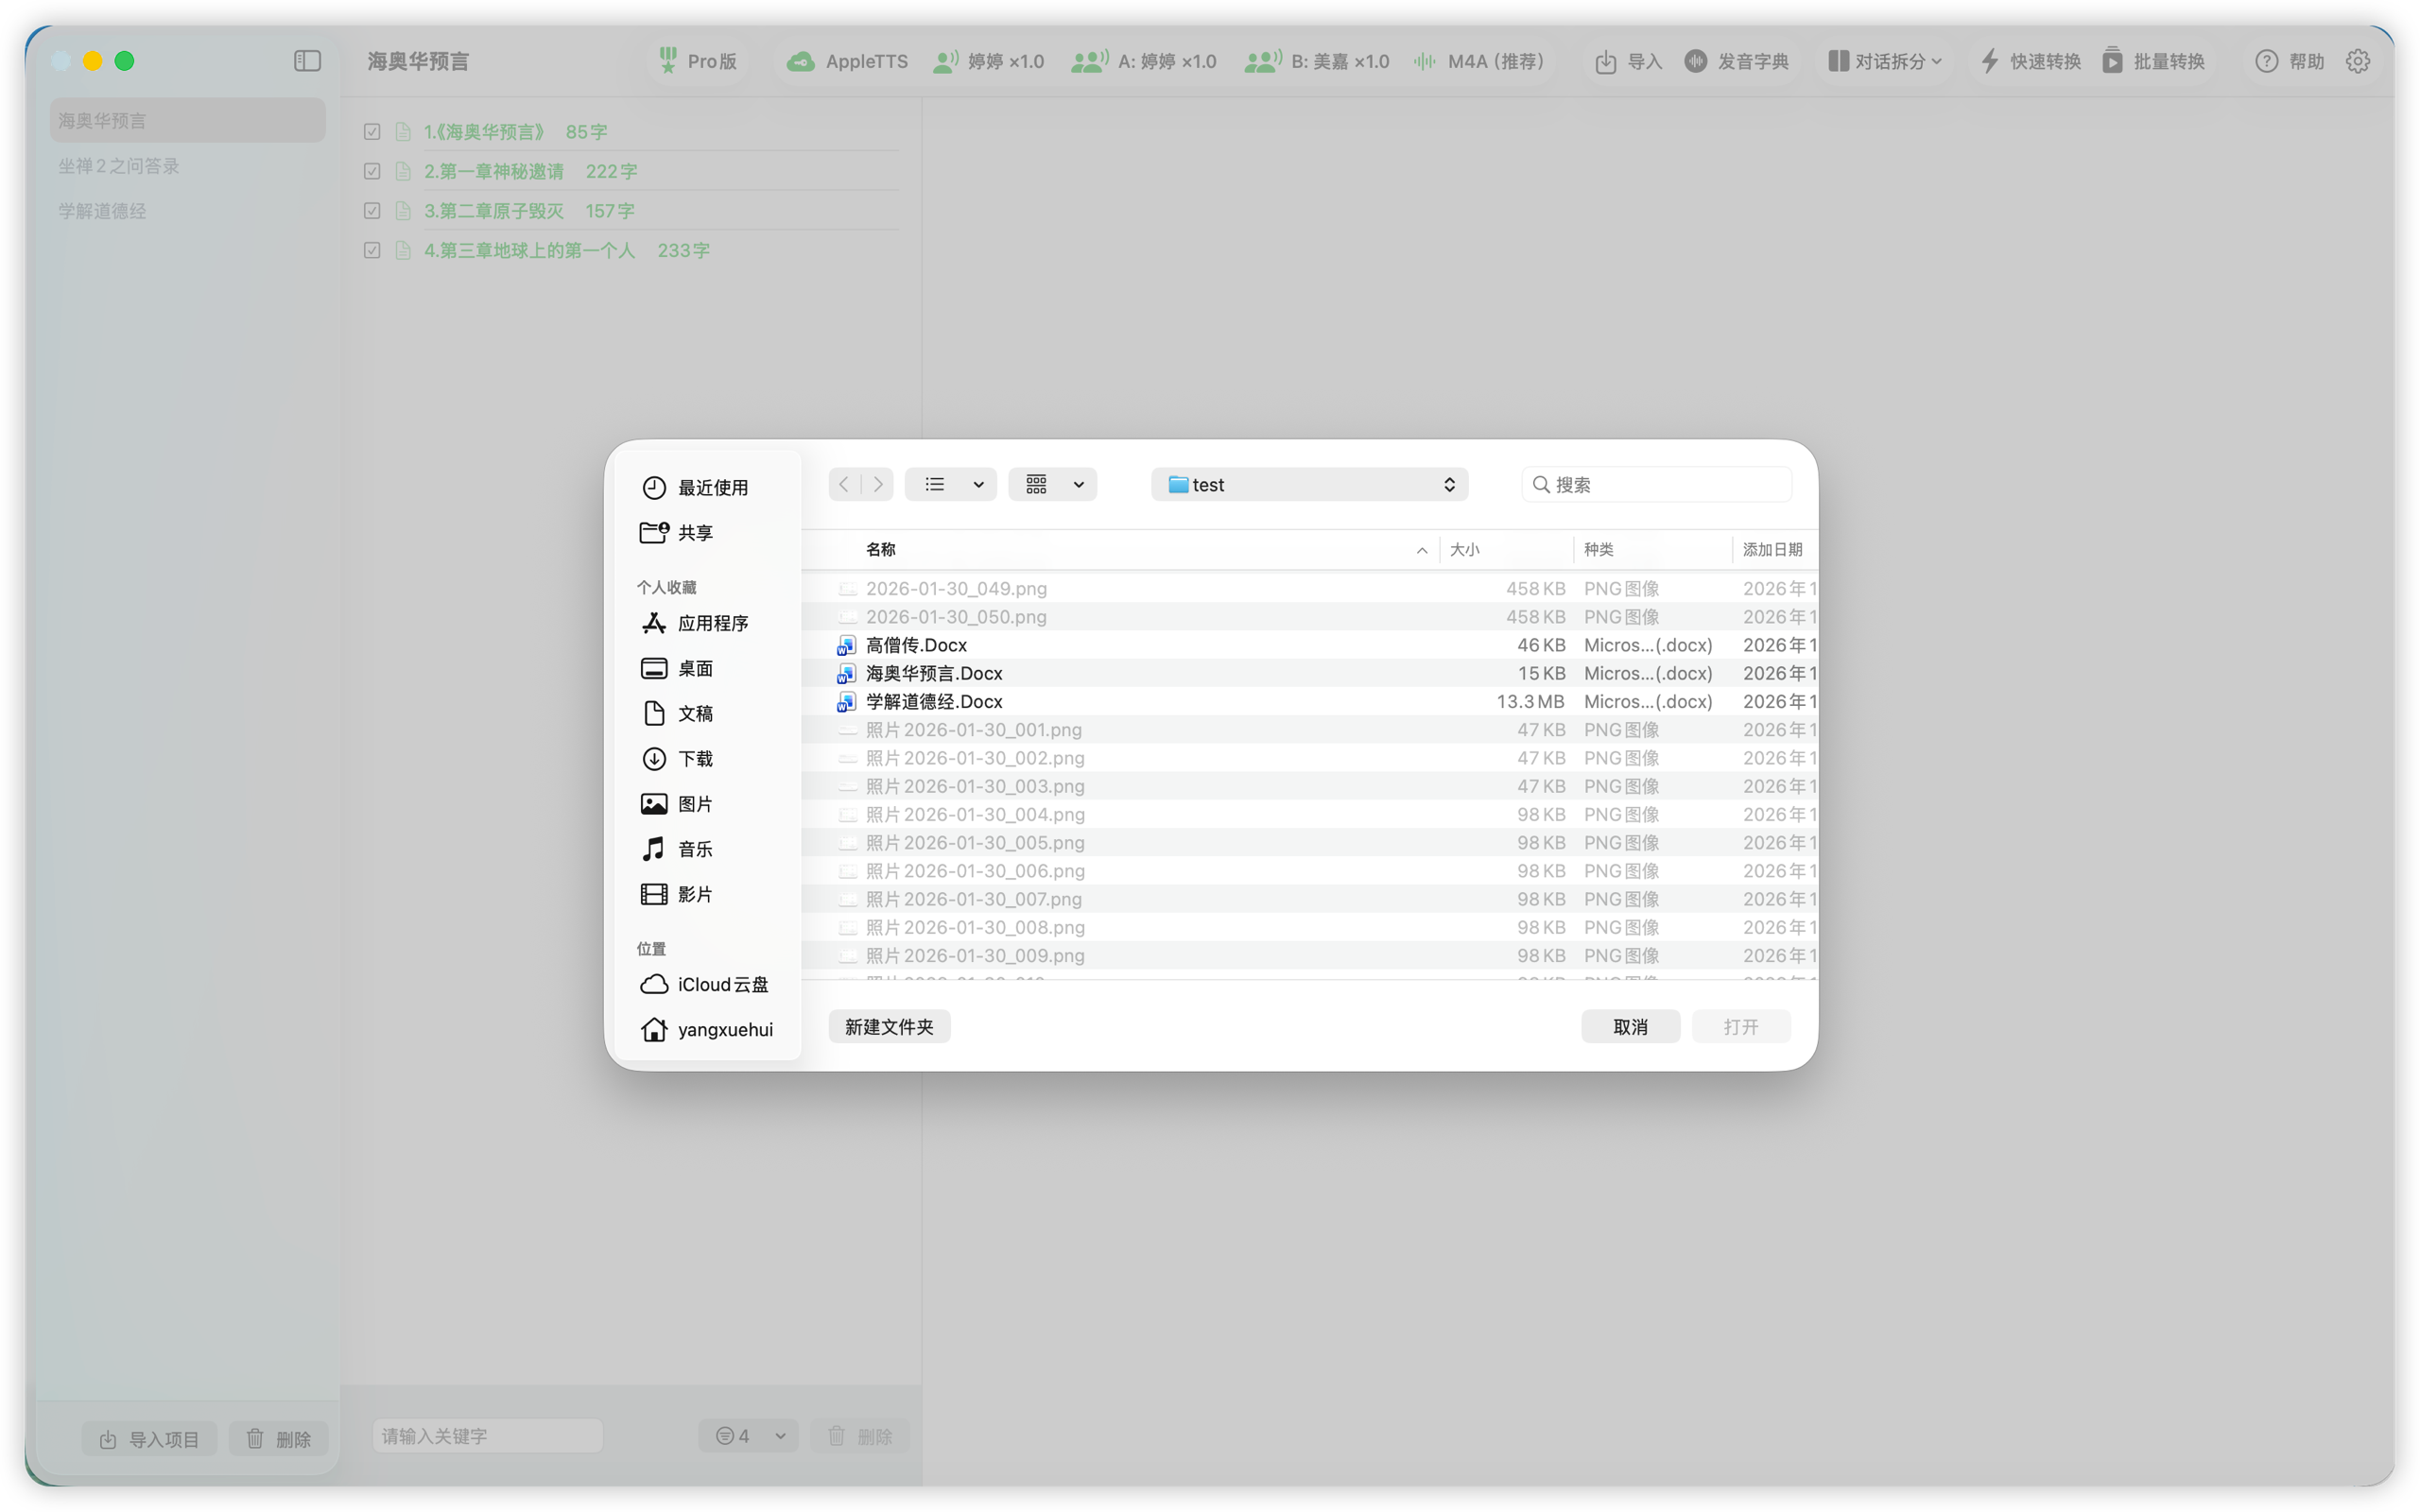Open the 帮助 help menu

click(2289, 61)
